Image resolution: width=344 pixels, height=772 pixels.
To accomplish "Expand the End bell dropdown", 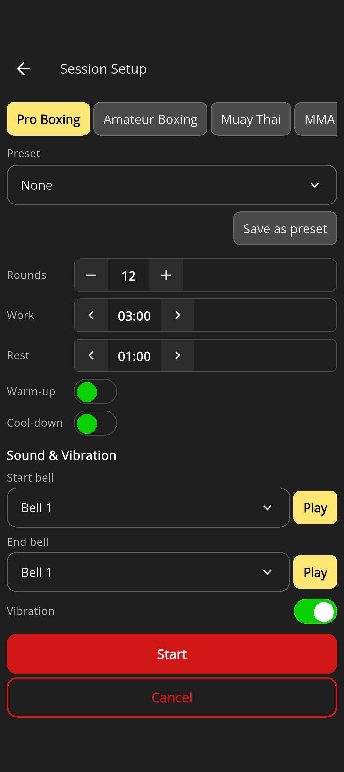I will (x=148, y=572).
